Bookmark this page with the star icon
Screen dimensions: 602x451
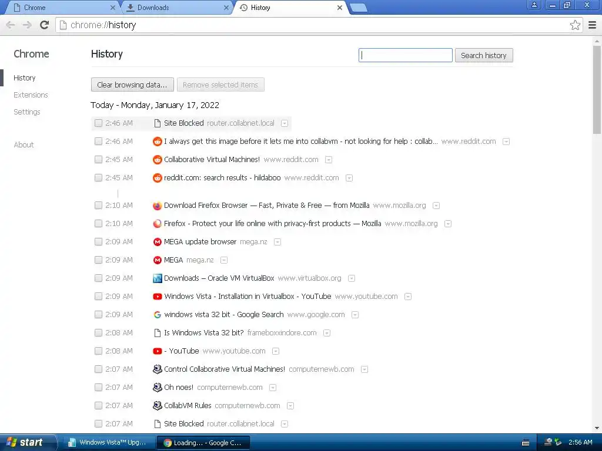tap(575, 25)
